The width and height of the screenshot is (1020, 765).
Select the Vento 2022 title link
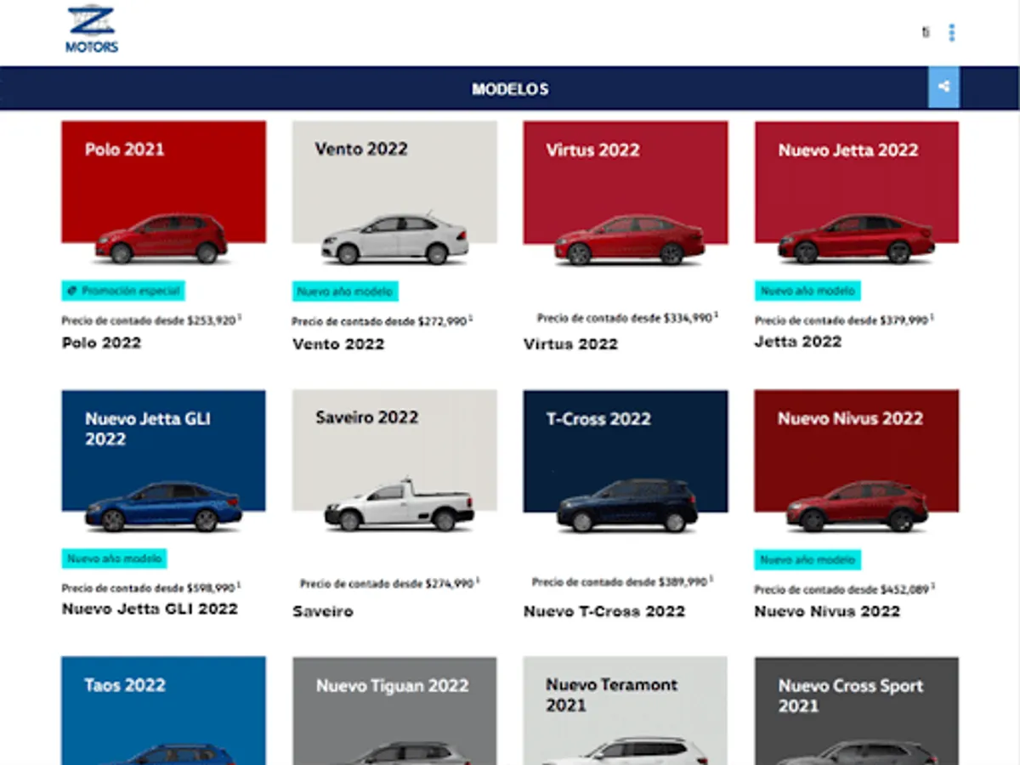(338, 344)
